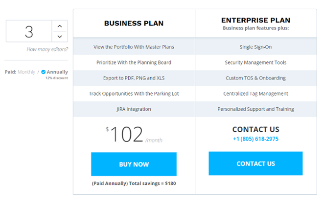This screenshot has width=323, height=202.
Task: Click Centralized Tag Management feature
Action: pyautogui.click(x=255, y=94)
